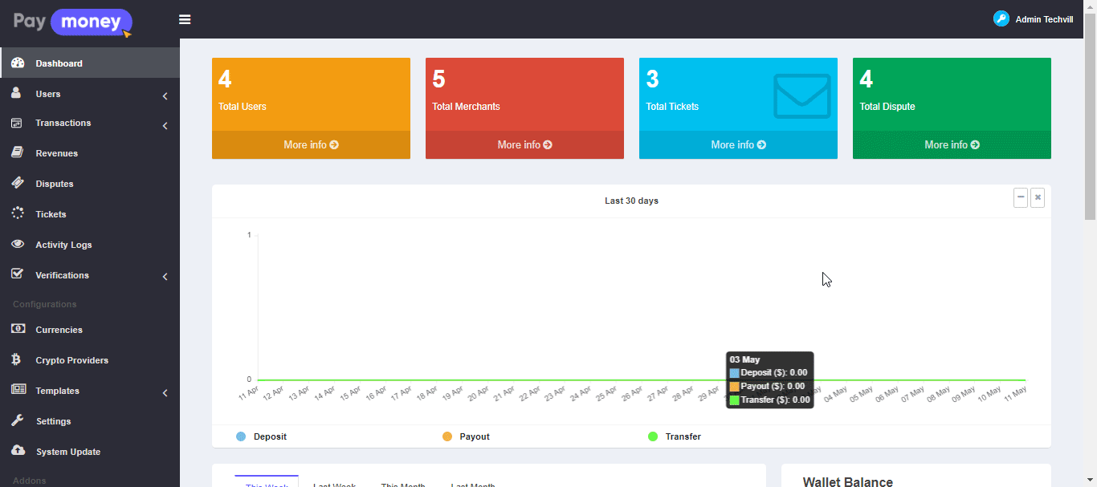Open the Tickets spinner icon
Image resolution: width=1097 pixels, height=487 pixels.
(x=17, y=213)
